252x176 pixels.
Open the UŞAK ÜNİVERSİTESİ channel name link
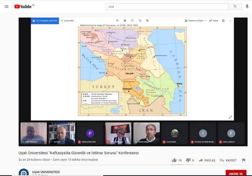pyautogui.click(x=45, y=172)
